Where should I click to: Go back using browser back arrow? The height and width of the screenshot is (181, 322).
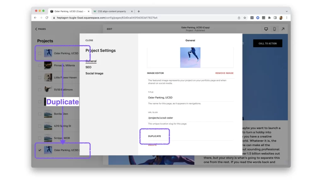click(x=35, y=18)
